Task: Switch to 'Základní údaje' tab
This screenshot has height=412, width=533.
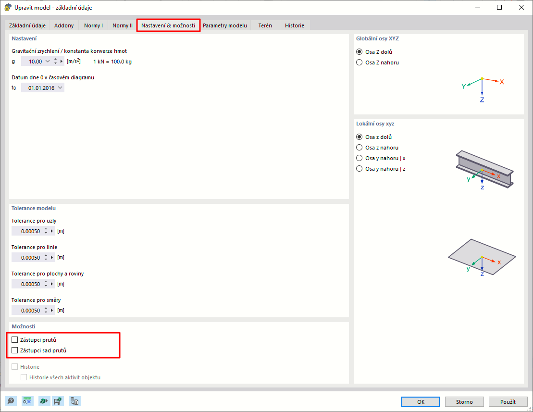Action: click(27, 25)
